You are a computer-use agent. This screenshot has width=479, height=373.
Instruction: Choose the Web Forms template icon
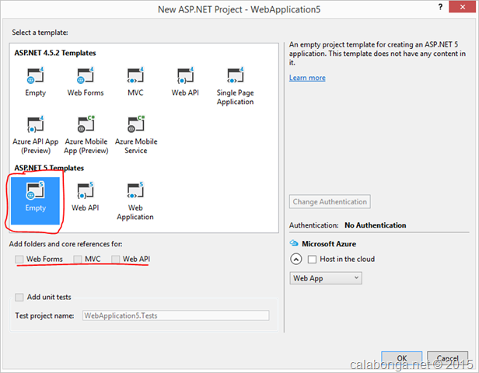tap(86, 75)
